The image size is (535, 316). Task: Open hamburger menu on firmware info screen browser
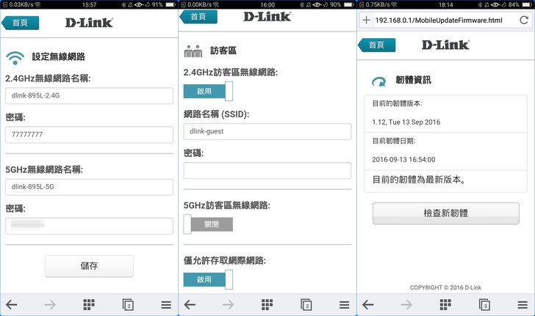[523, 304]
